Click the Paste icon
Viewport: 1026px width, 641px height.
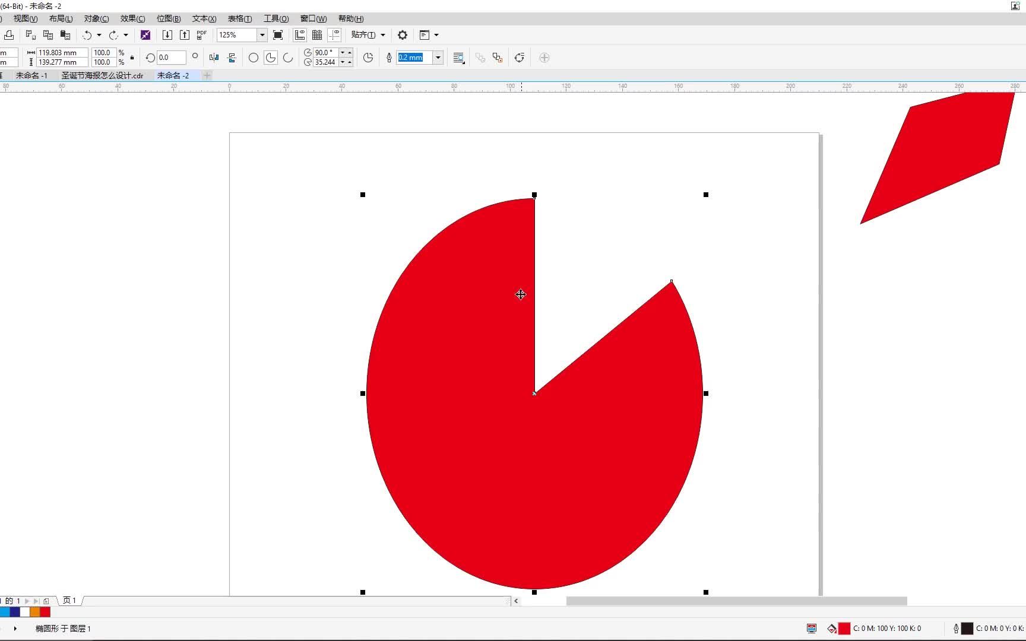click(65, 35)
